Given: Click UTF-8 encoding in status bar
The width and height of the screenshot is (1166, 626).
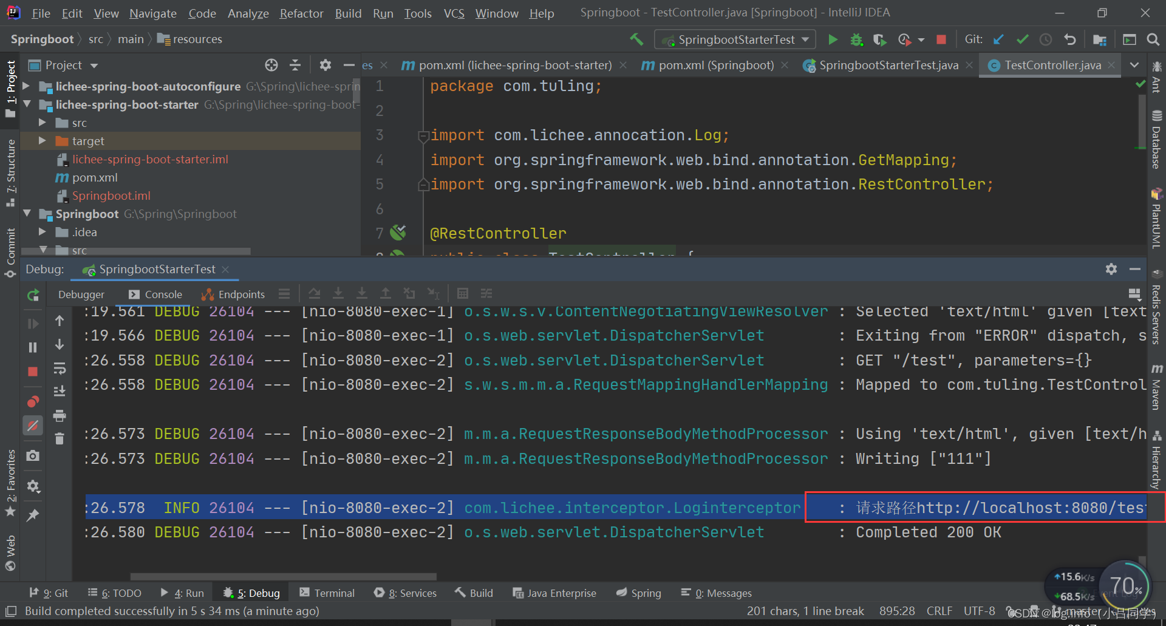Looking at the screenshot, I should pyautogui.click(x=979, y=611).
